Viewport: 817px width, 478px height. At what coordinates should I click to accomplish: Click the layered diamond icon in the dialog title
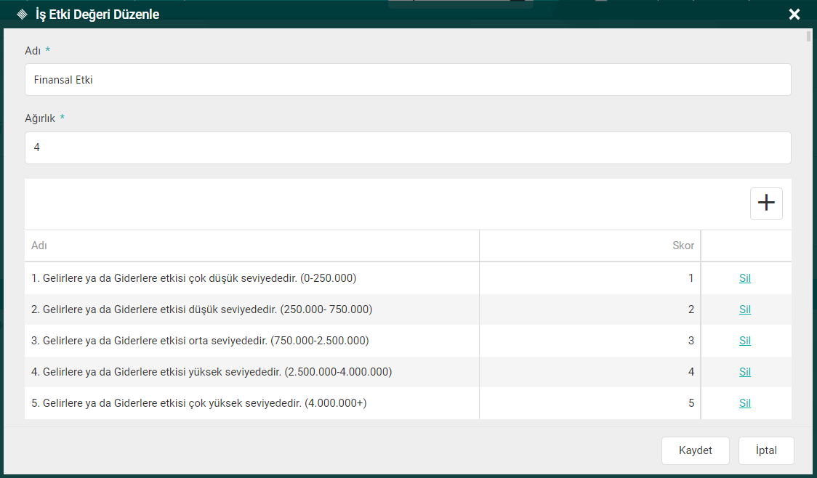coord(22,14)
